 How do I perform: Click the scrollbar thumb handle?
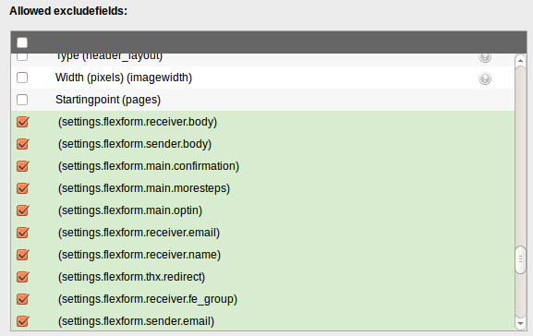(520, 259)
